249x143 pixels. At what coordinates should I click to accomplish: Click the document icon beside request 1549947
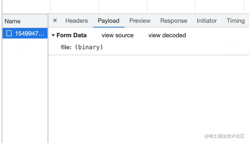pos(9,33)
